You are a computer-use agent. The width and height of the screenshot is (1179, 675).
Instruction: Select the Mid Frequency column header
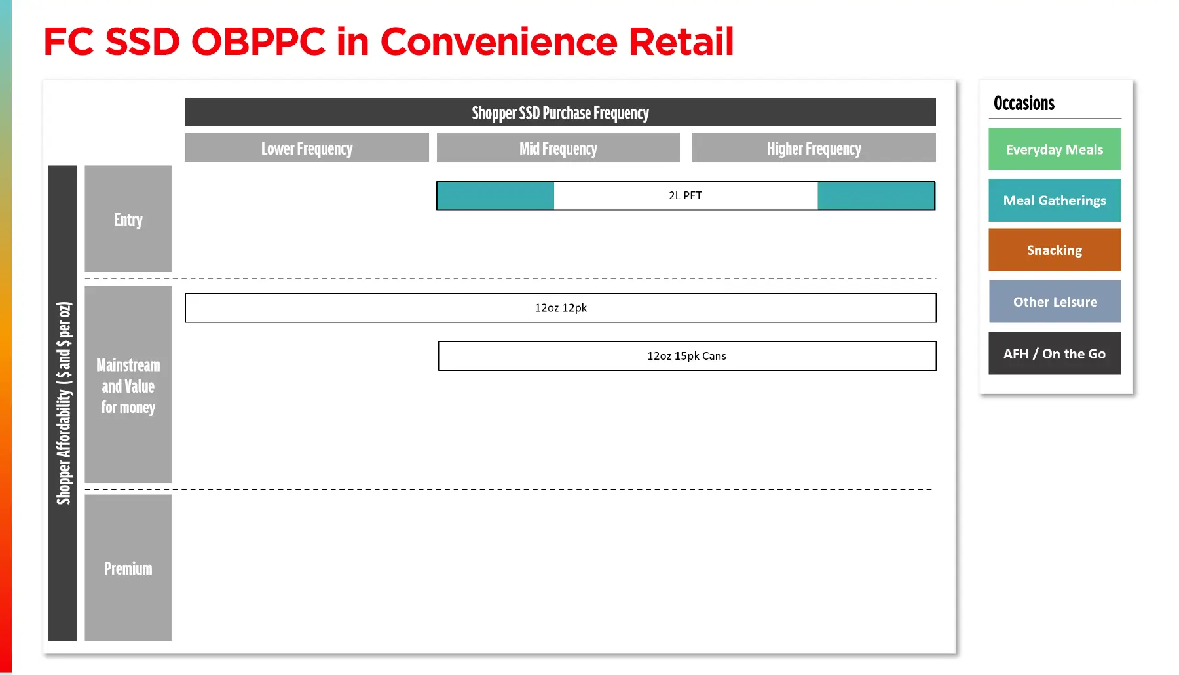(558, 148)
